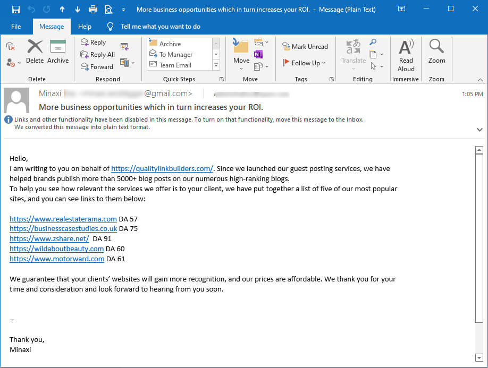Screen dimensions: 488x368
Task: Open the Zoom magnifier button
Action: pyautogui.click(x=436, y=52)
